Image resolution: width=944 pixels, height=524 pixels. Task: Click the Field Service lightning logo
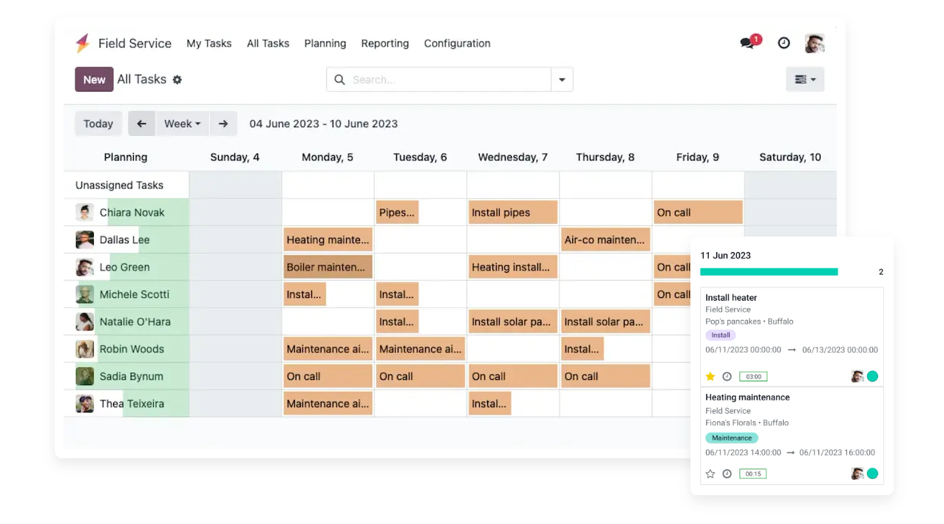tap(82, 43)
